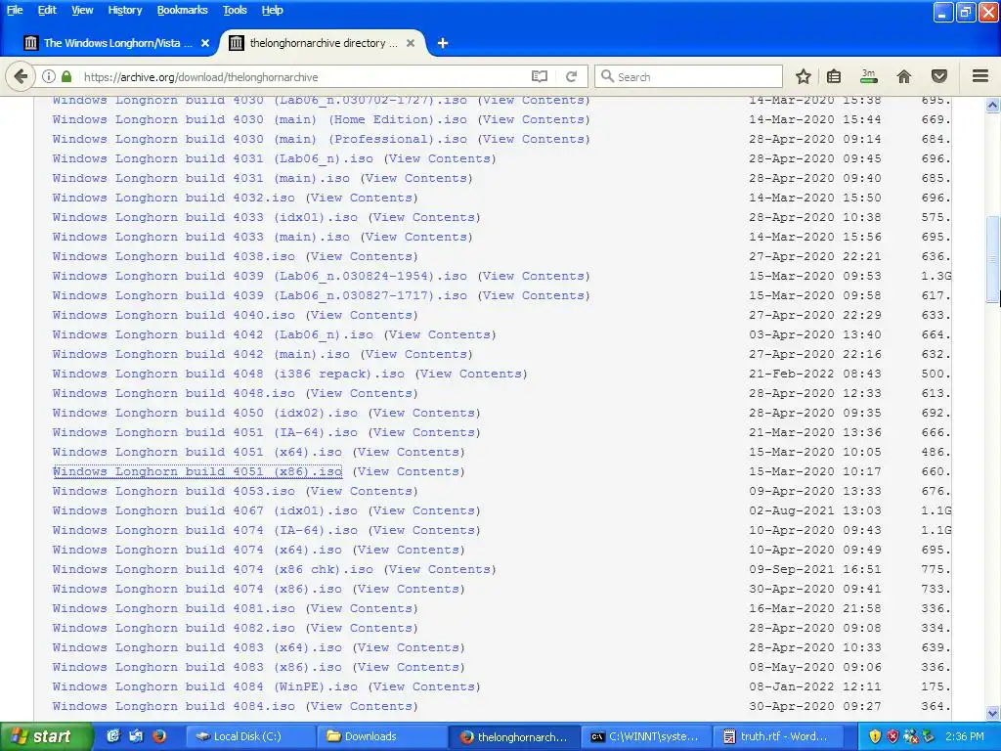Open Longhorn build 4074 (x86 chk).iso
Screen dimensions: 1001x751
pos(212,569)
